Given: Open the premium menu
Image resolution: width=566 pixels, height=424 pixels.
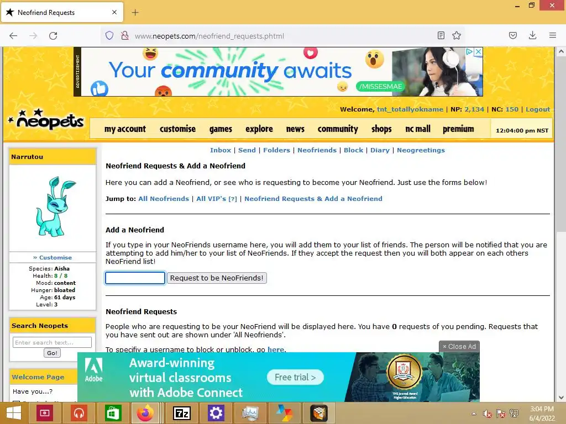Looking at the screenshot, I should click(x=458, y=129).
